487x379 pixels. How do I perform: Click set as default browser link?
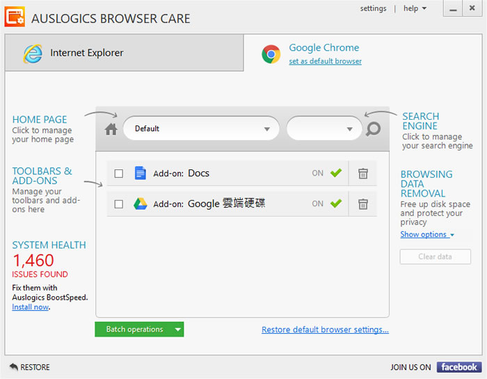[325, 61]
